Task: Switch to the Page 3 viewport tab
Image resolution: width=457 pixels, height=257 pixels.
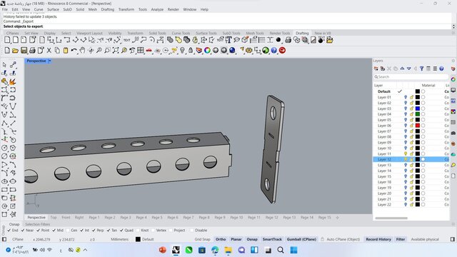Action: coord(126,218)
